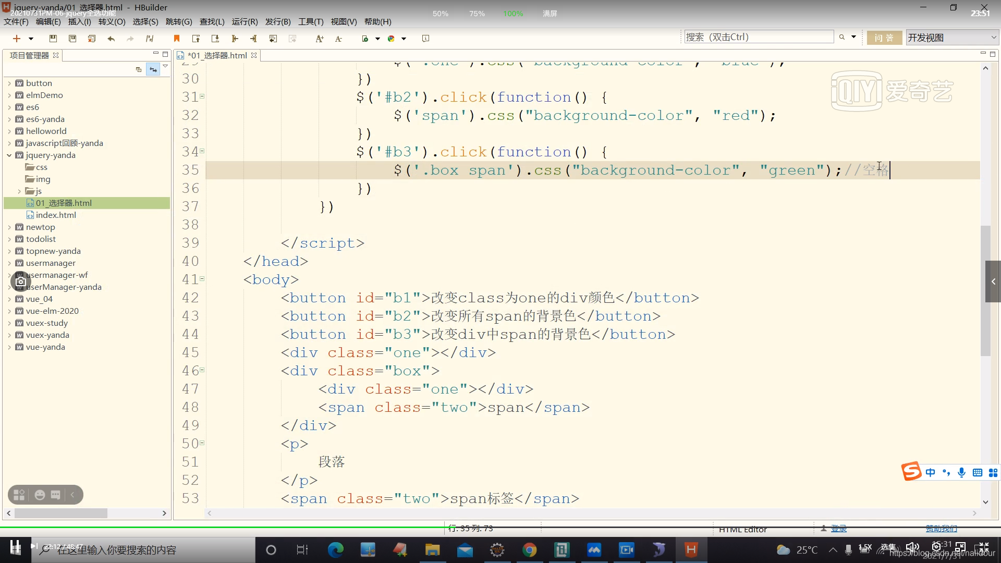Click the Save toolbar icon
This screenshot has height=563, width=1001.
[53, 39]
